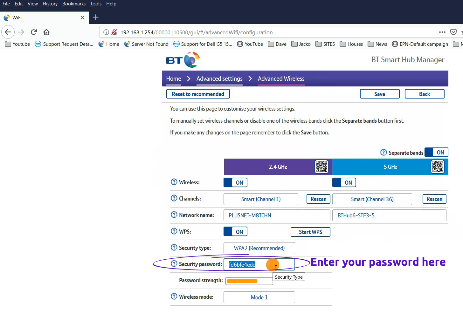
Task: Disable the WPS toggle
Action: pyautogui.click(x=235, y=232)
